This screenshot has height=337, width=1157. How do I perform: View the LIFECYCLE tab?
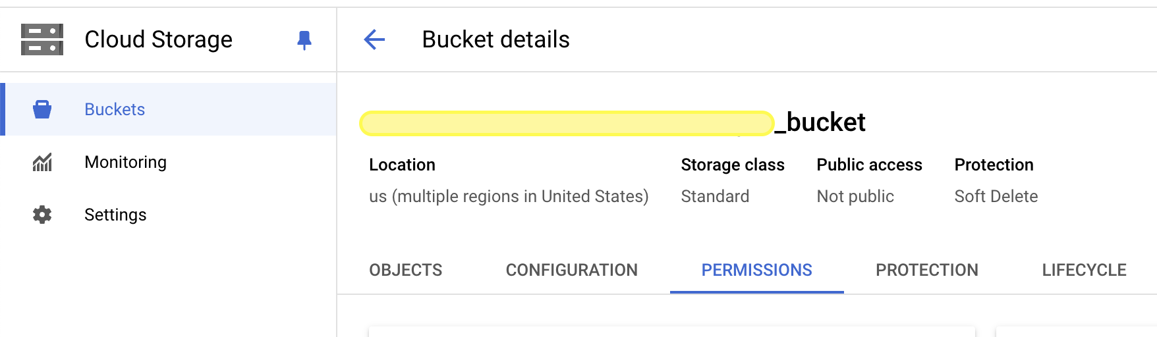point(1084,270)
